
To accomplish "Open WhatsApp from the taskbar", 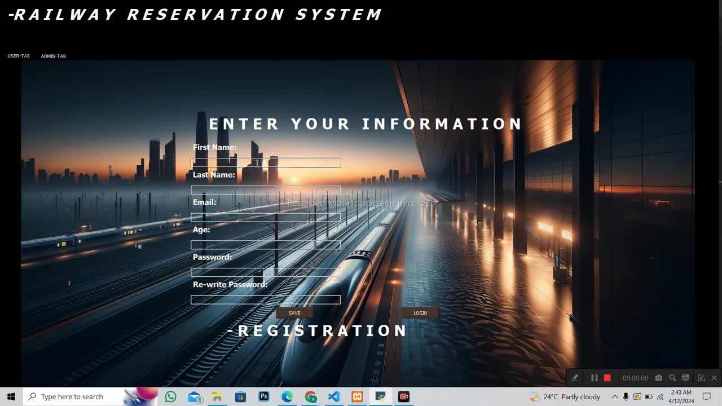I will (170, 396).
